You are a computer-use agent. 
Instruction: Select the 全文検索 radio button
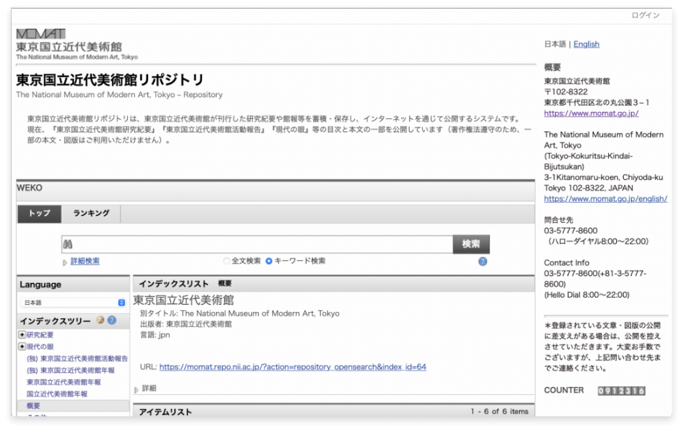(227, 261)
